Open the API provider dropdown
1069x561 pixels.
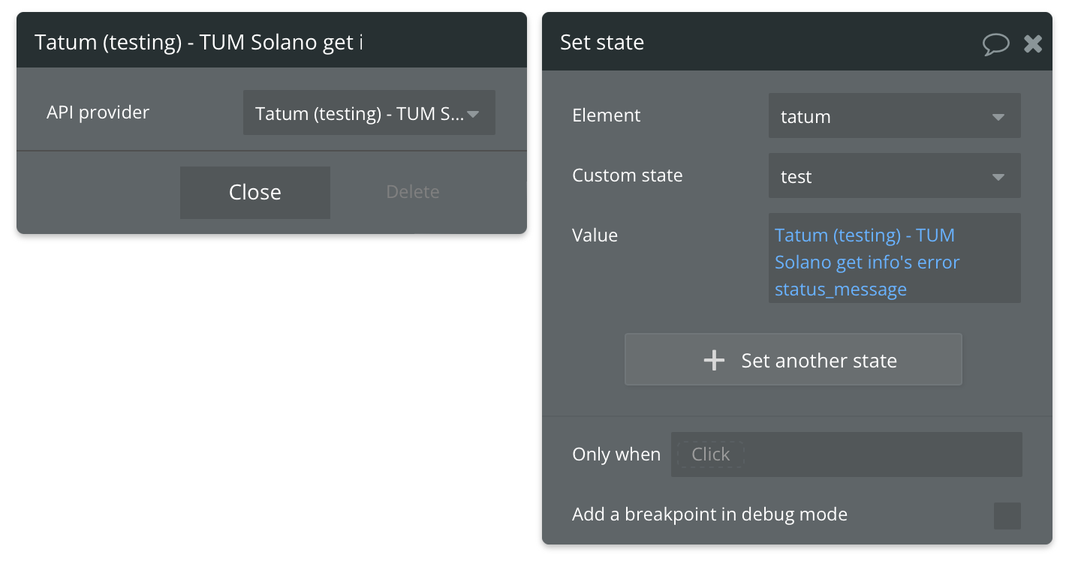pos(369,112)
